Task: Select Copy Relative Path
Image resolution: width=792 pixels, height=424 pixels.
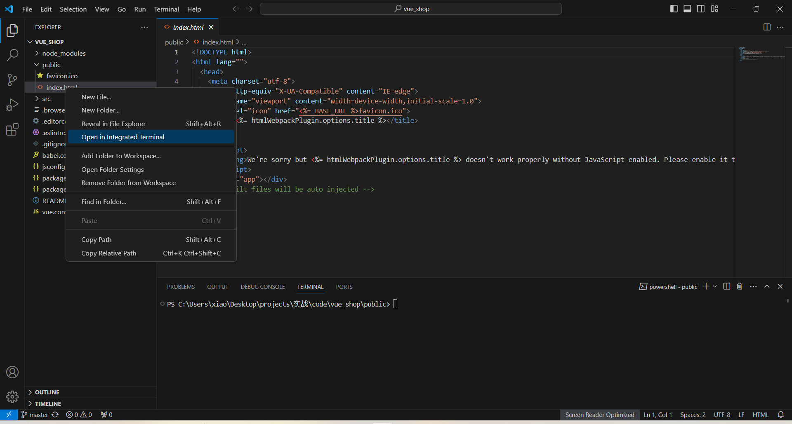Action: click(151, 253)
